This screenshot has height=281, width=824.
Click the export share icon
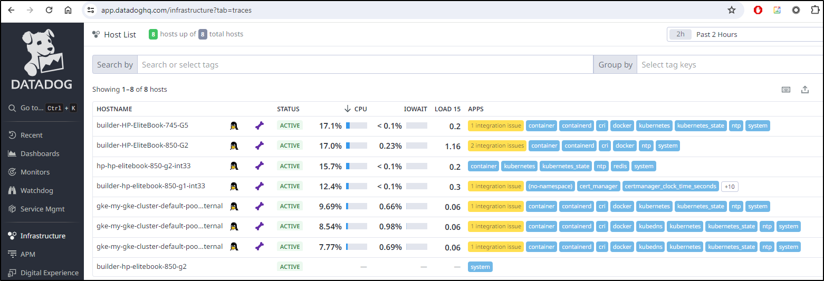coord(805,90)
